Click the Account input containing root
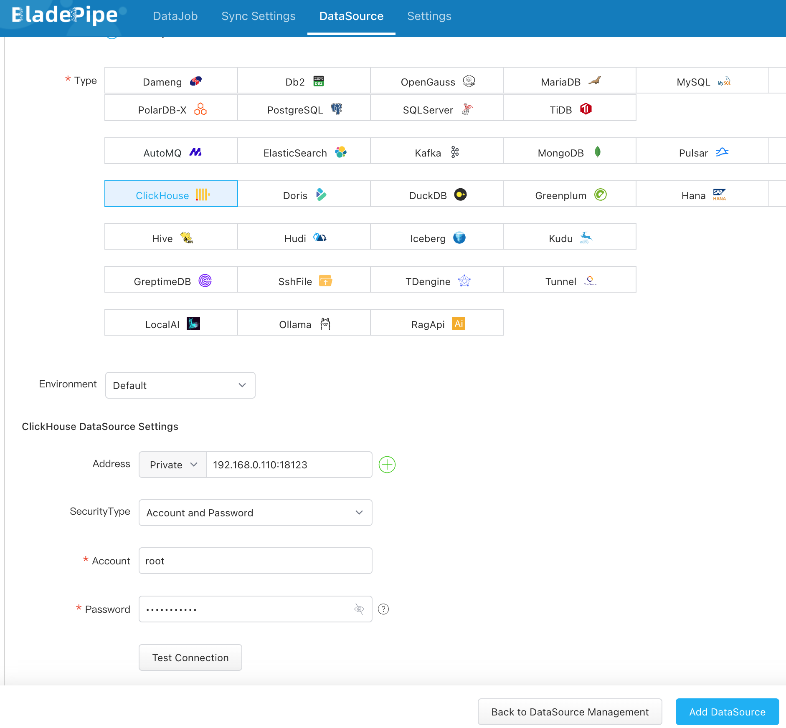The width and height of the screenshot is (786, 728). [x=255, y=561]
